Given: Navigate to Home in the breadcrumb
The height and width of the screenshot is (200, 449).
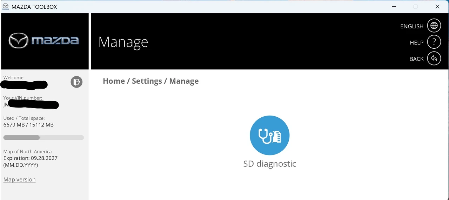Looking at the screenshot, I should coord(114,81).
